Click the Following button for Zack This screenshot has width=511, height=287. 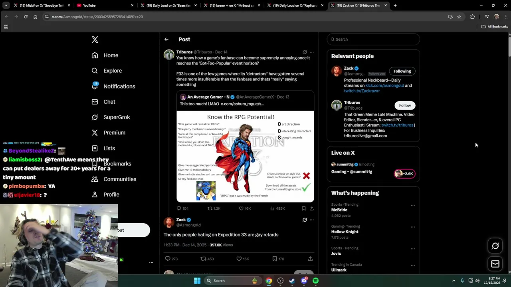[402, 71]
